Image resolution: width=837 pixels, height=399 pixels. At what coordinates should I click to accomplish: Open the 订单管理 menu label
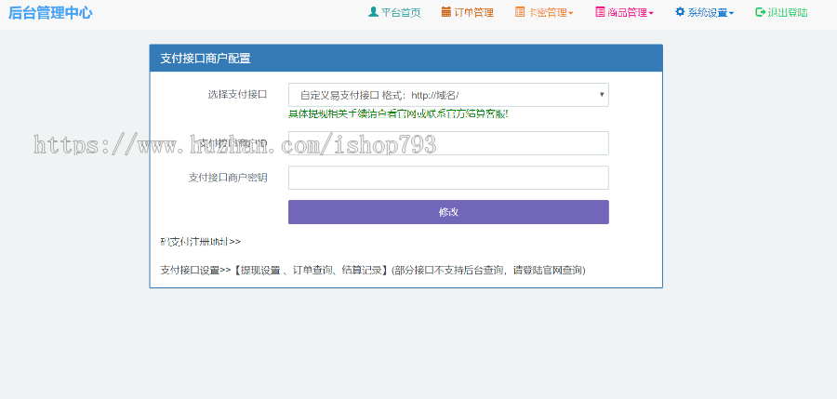(474, 13)
